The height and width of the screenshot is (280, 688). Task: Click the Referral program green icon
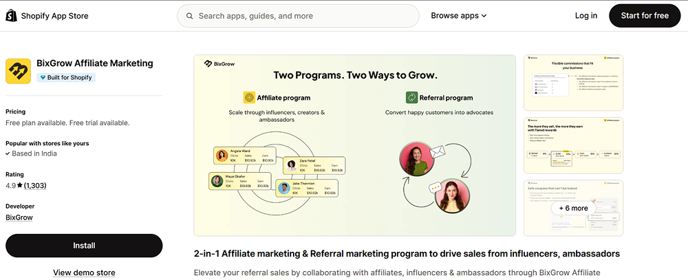(x=411, y=98)
